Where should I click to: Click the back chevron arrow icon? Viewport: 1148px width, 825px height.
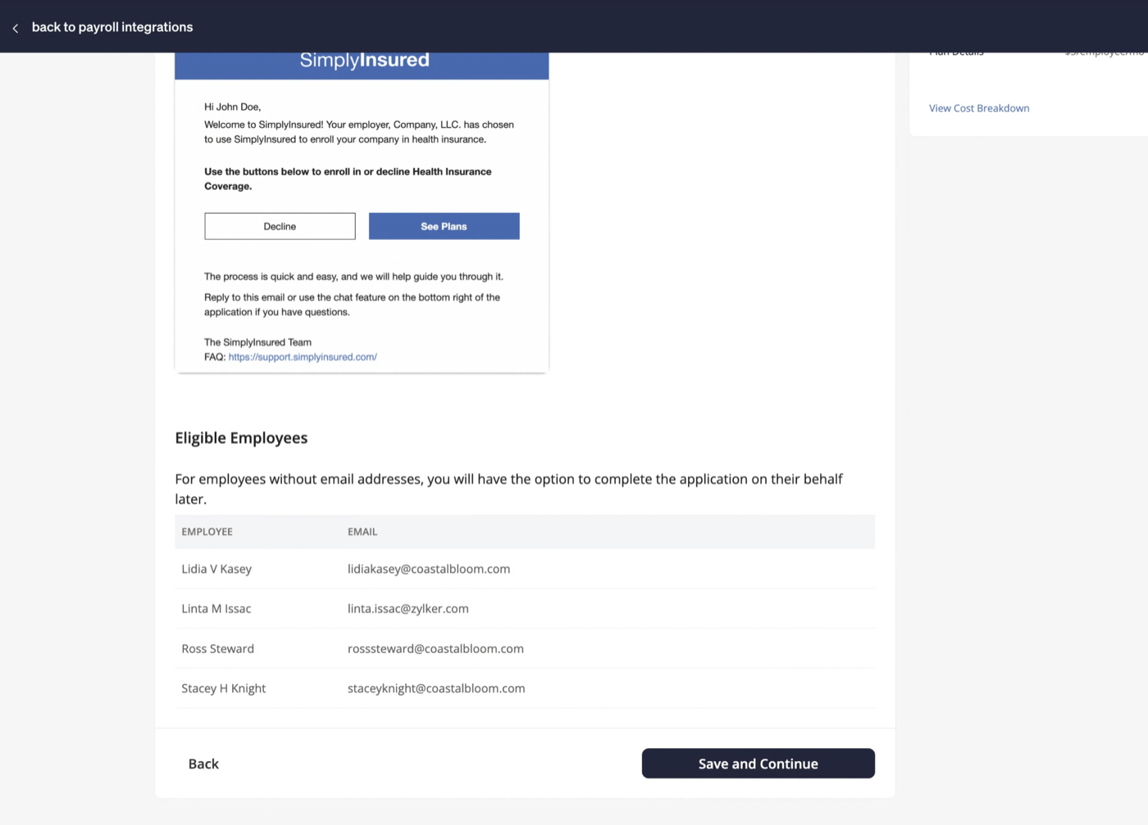[15, 28]
